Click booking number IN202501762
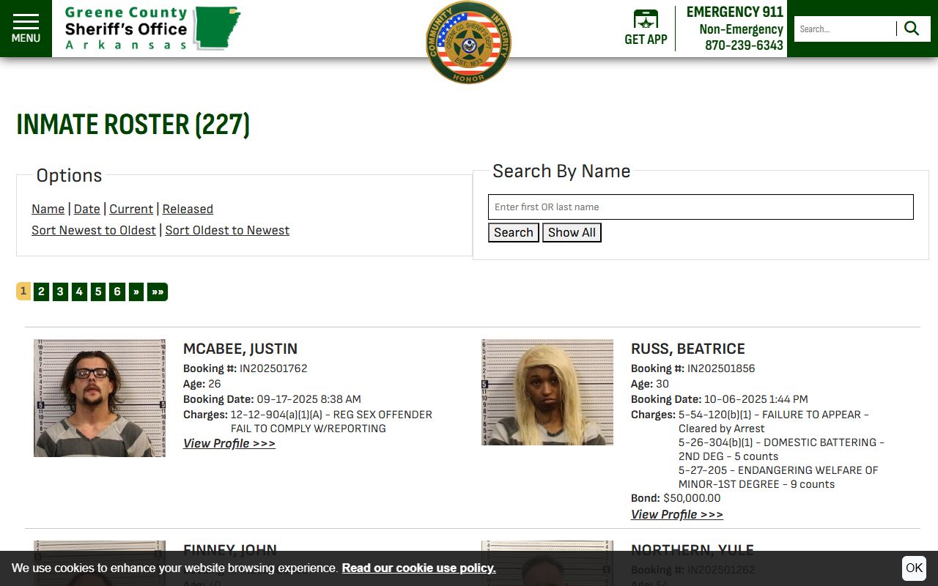Viewport: 938px width, 586px height. 273,368
